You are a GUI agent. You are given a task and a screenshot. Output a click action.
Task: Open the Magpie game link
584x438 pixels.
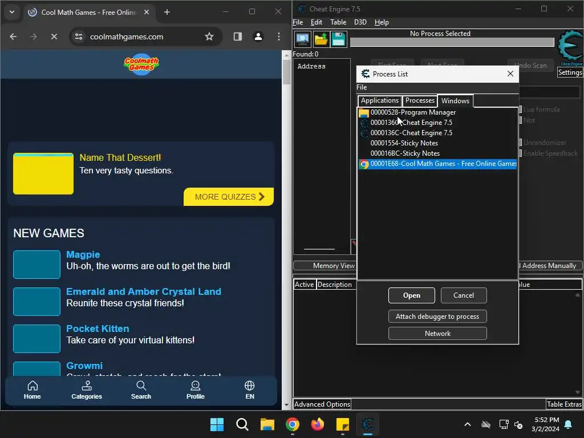click(x=83, y=255)
